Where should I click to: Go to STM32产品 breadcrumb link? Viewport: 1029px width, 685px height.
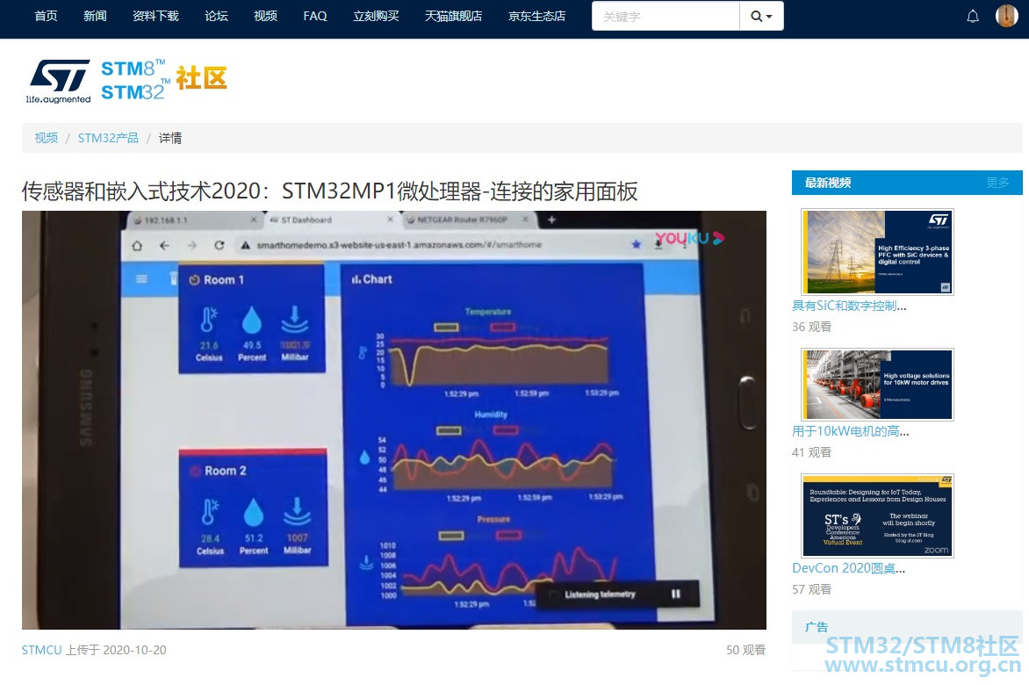click(x=108, y=138)
